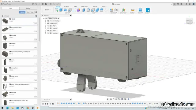Open the Windows Start menu

point(2,108)
